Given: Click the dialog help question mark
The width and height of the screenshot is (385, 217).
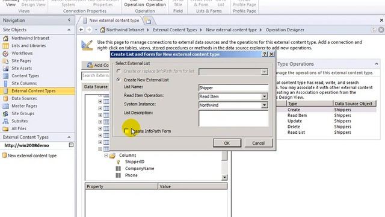Looking at the screenshot, I should pos(265,54).
